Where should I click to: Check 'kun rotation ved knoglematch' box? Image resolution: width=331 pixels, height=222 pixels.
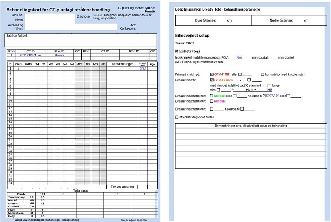pyautogui.click(x=263, y=74)
